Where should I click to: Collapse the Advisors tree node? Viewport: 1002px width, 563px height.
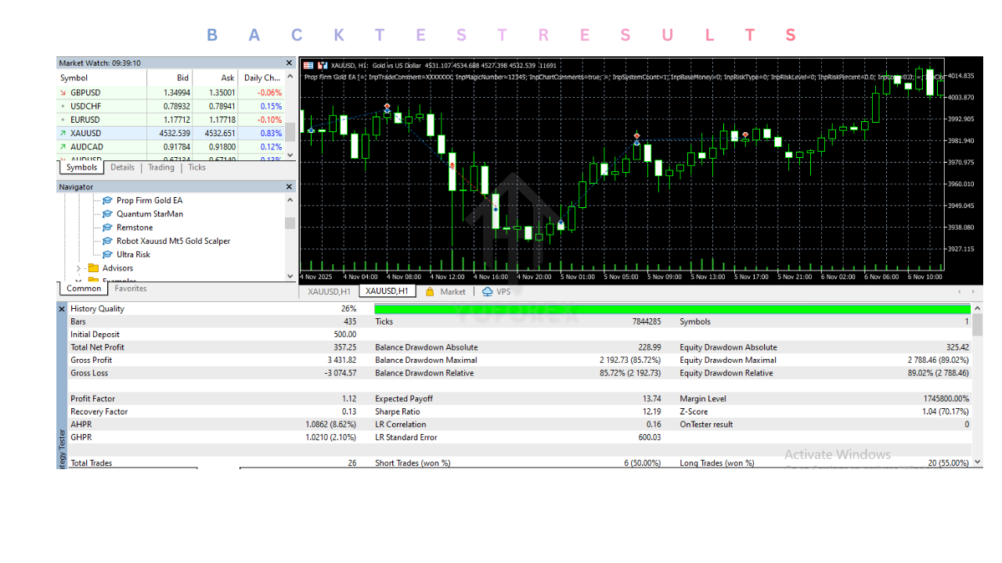point(77,267)
